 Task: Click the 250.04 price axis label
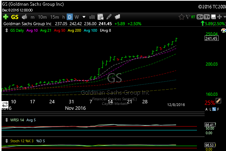click(x=211, y=34)
